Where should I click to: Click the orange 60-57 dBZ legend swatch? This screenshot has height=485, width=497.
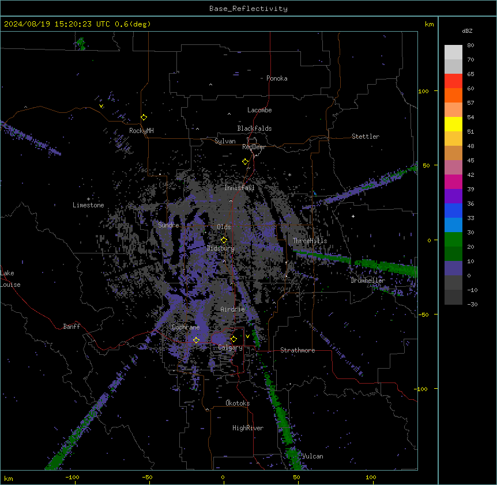tap(453, 96)
